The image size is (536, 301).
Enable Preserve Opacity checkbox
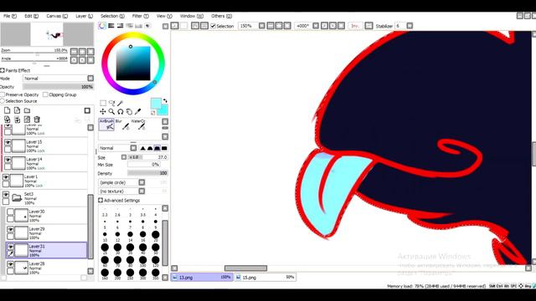[3, 94]
